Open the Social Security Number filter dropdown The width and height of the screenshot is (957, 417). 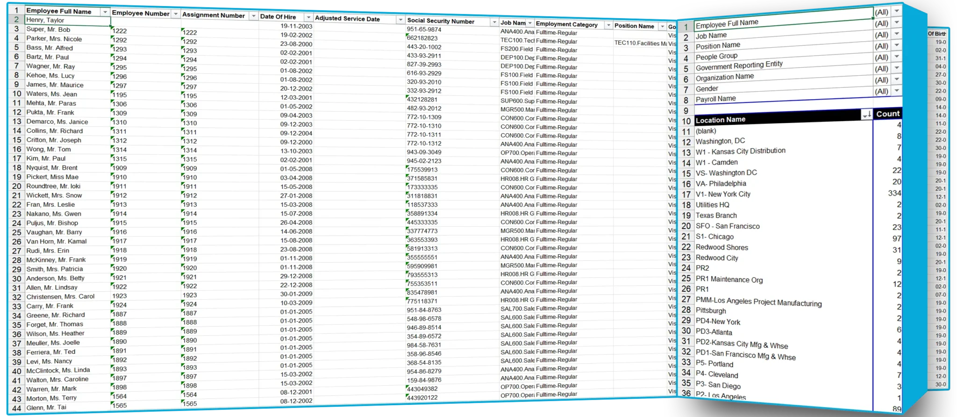[494, 22]
